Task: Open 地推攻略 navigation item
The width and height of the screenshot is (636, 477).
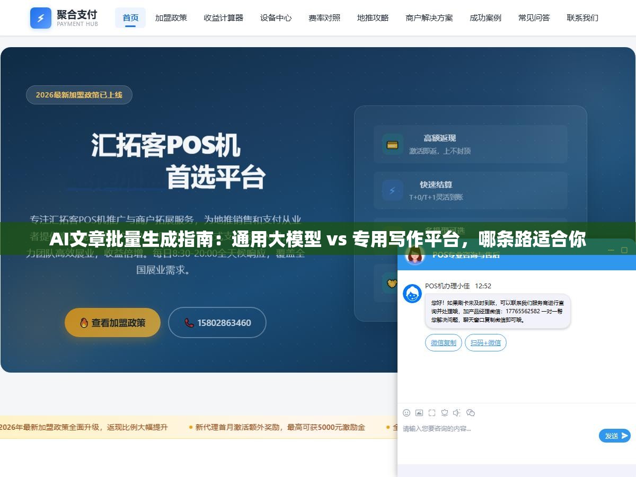Action: [373, 17]
